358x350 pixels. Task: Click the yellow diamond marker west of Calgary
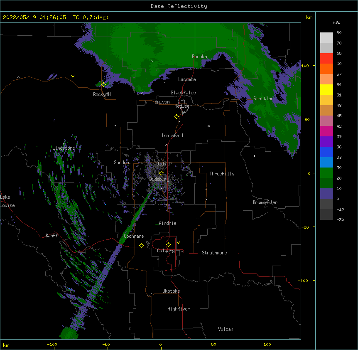(141, 245)
